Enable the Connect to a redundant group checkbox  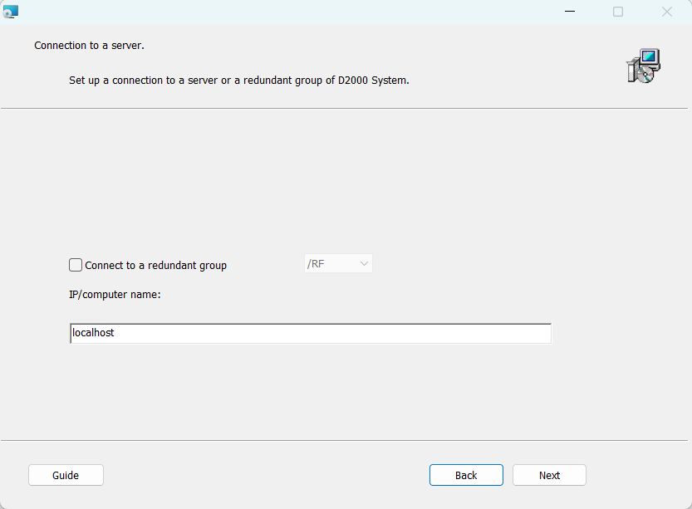tap(76, 265)
